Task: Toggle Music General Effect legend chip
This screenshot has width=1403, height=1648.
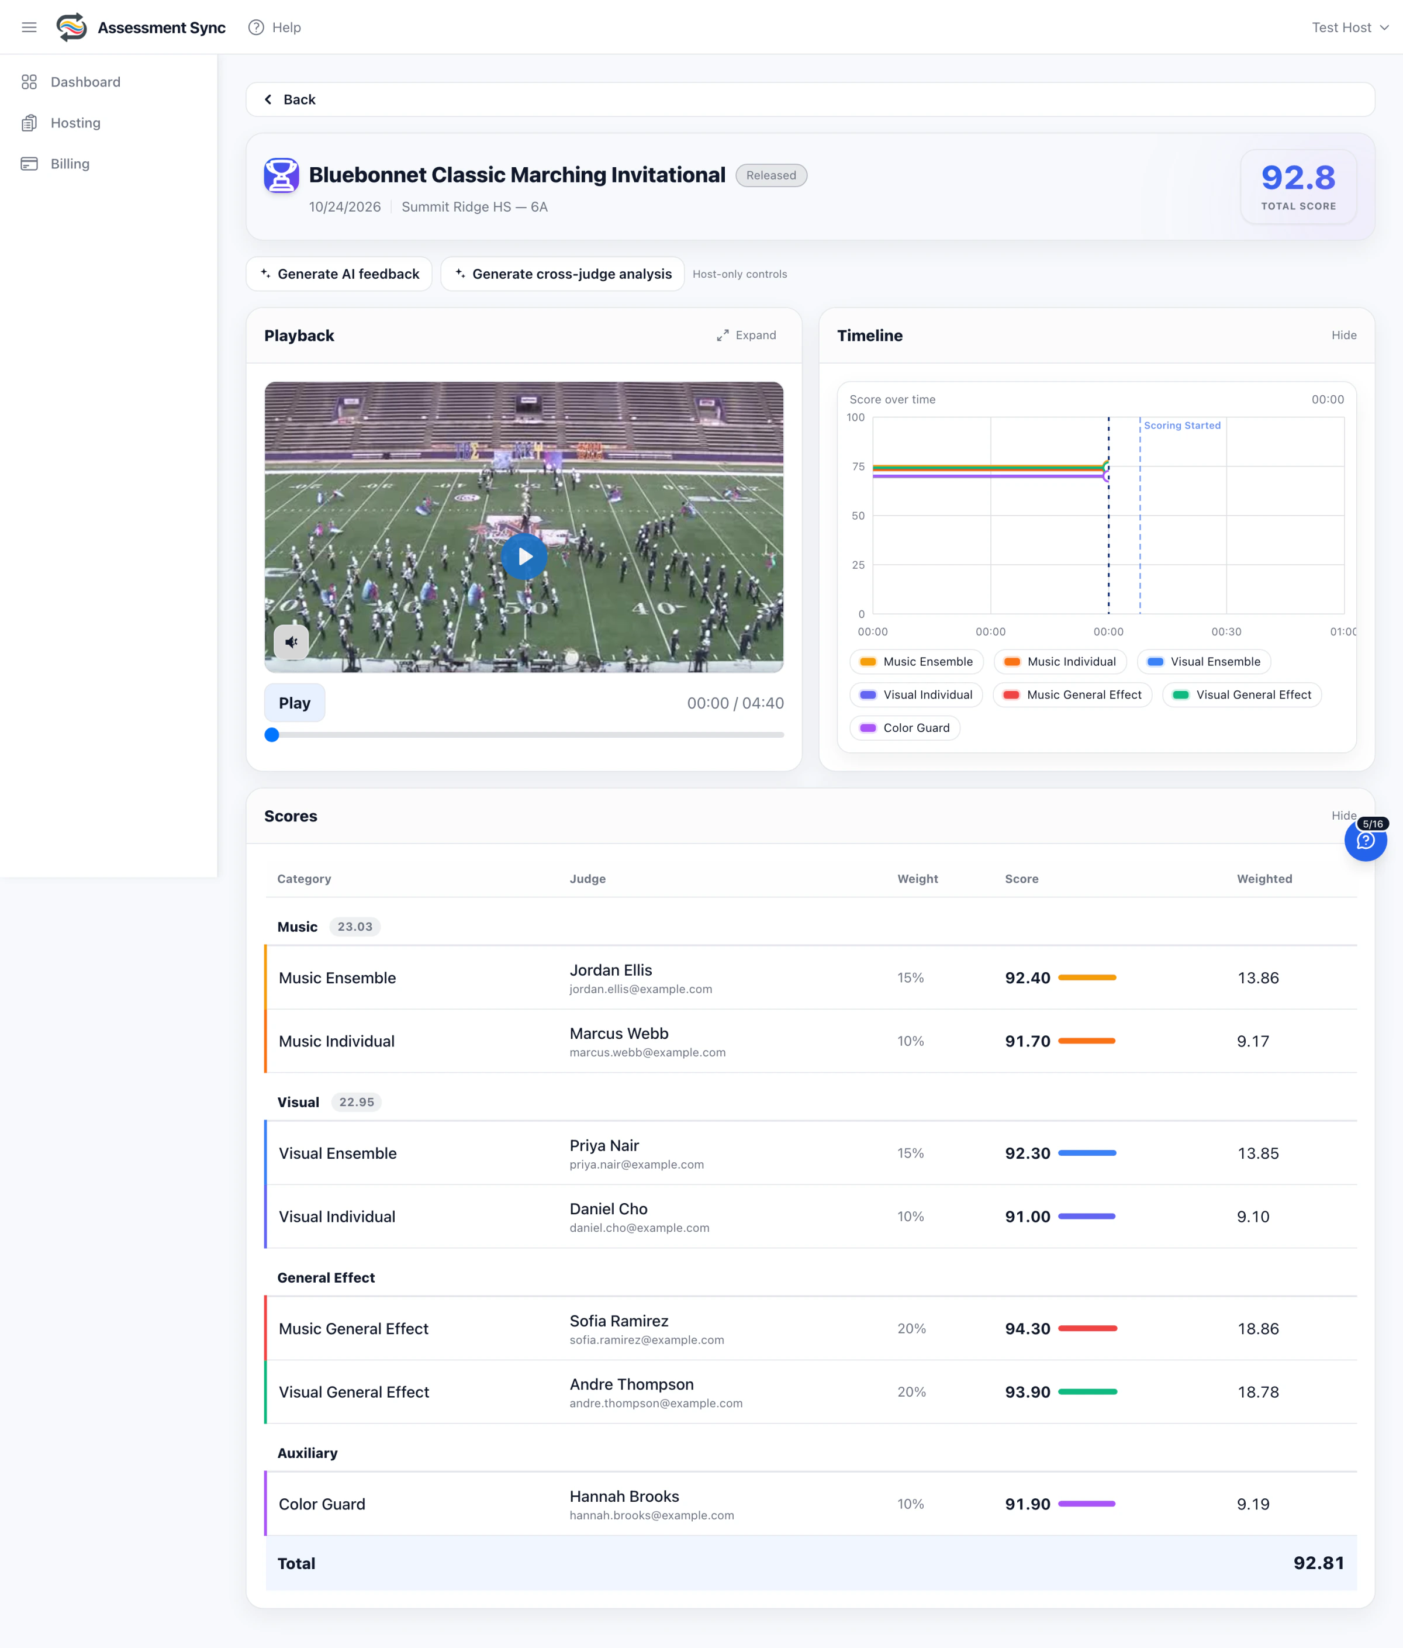Action: [x=1072, y=695]
